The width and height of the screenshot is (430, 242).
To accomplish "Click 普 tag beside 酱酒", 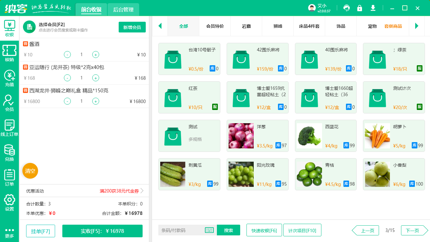I will pos(25,44).
